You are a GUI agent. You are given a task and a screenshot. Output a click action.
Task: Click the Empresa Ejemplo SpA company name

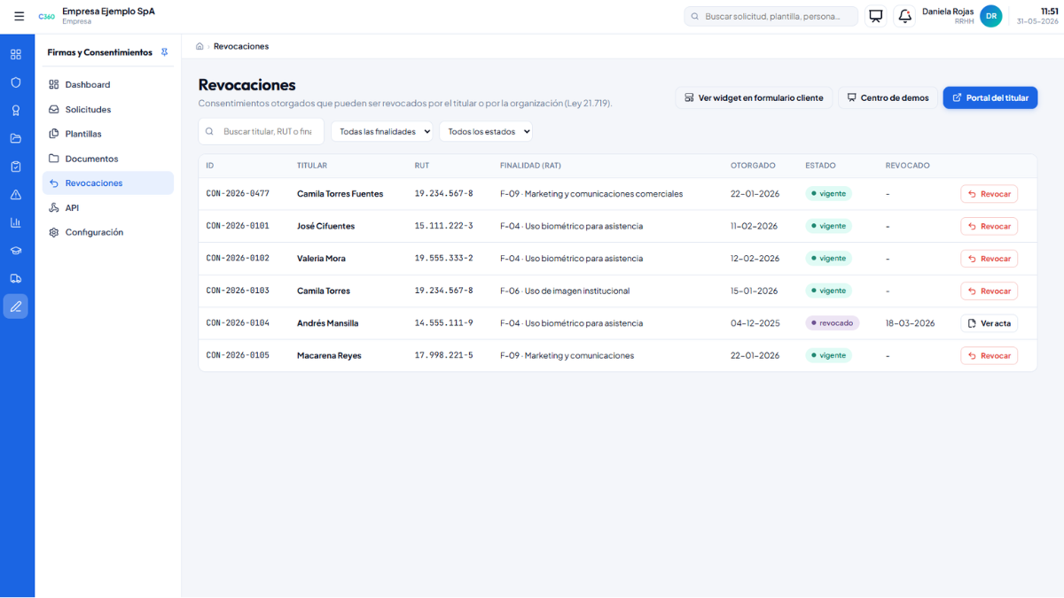(108, 11)
